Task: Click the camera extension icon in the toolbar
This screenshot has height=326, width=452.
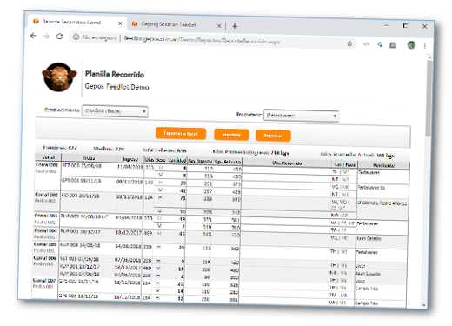Action: tap(393, 45)
